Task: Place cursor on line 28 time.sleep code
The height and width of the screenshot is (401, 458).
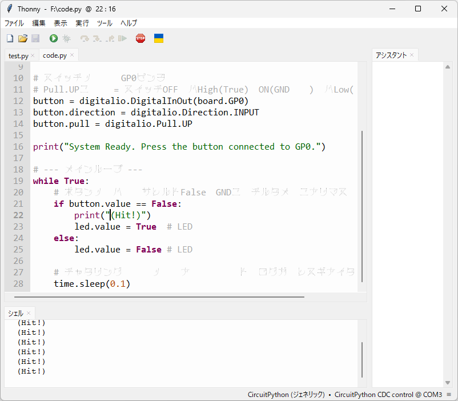Action: point(91,284)
